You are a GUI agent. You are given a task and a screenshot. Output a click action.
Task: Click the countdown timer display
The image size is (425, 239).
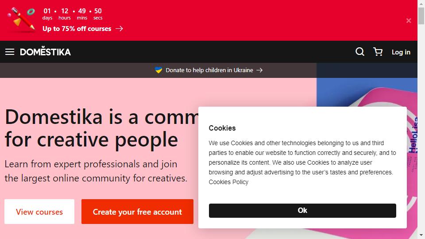72,14
